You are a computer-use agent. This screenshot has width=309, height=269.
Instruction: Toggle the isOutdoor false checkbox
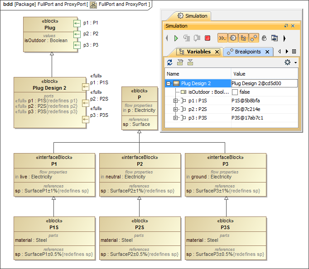[x=235, y=92]
